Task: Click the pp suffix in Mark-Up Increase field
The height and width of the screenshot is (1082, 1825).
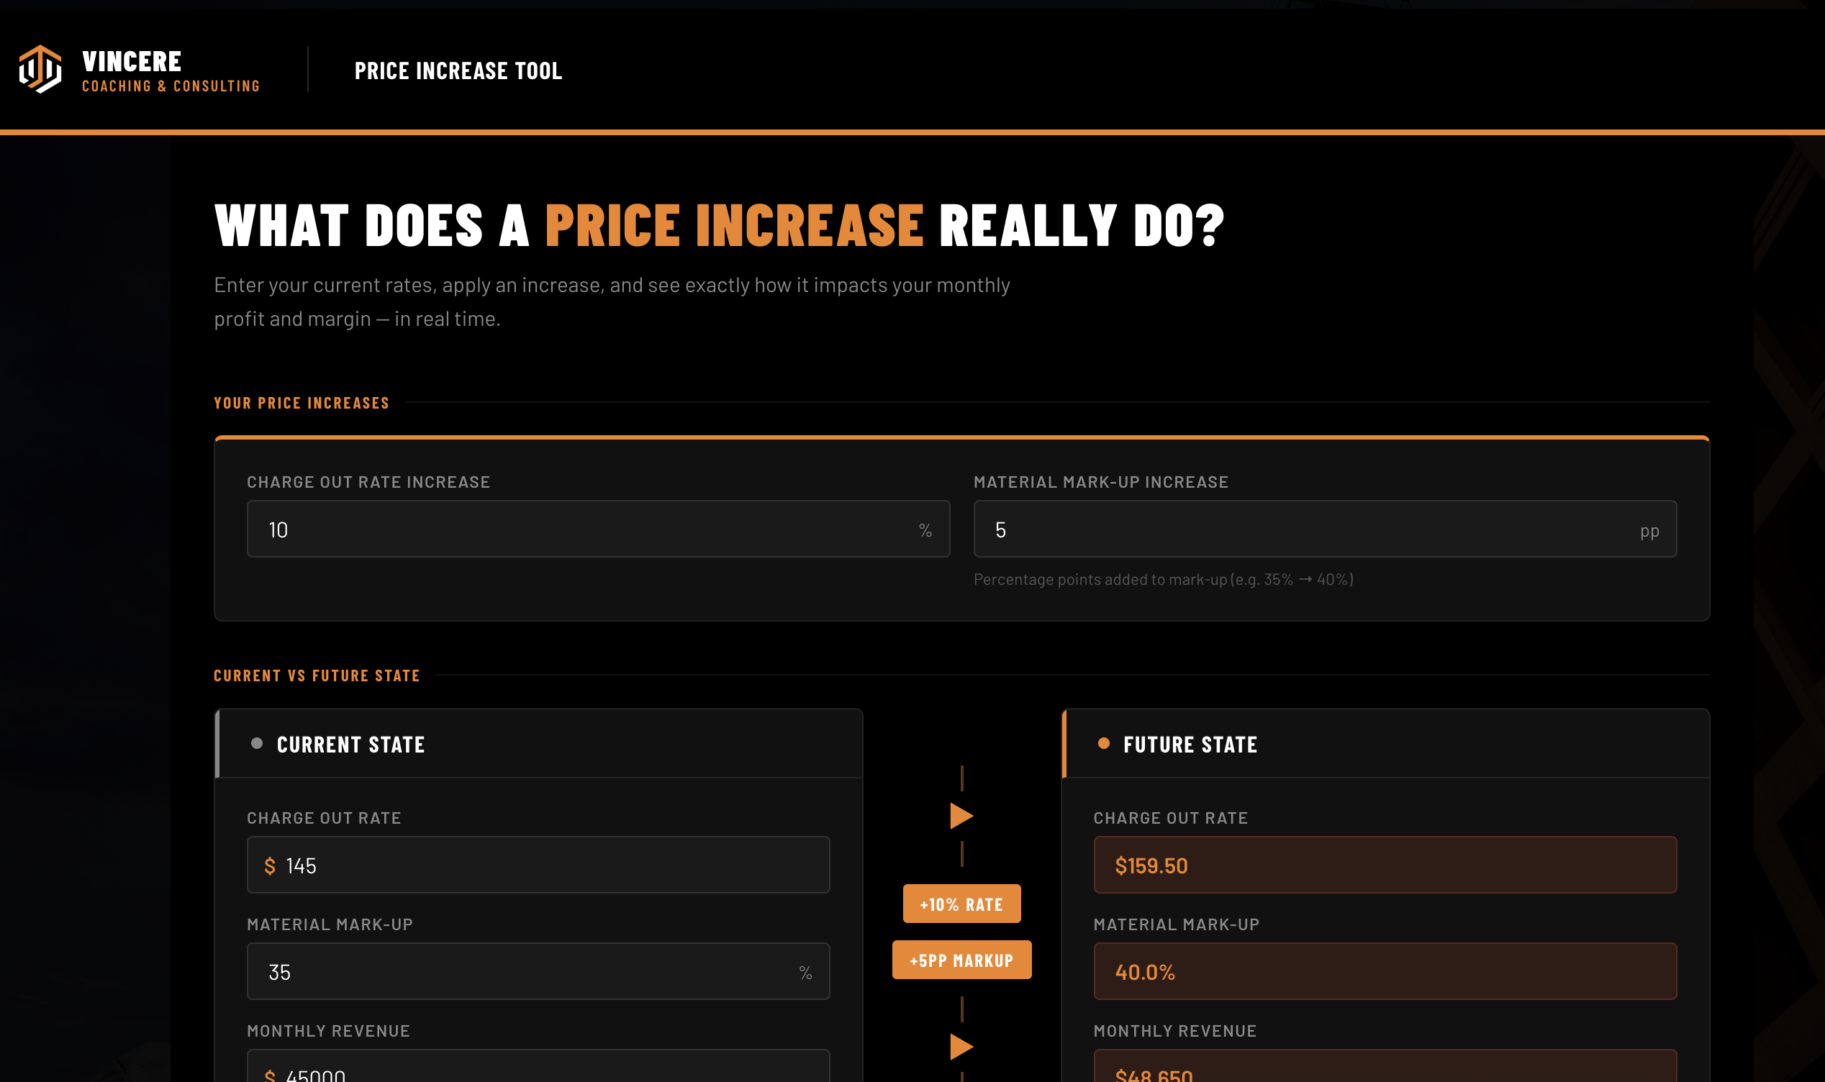Action: (x=1649, y=532)
